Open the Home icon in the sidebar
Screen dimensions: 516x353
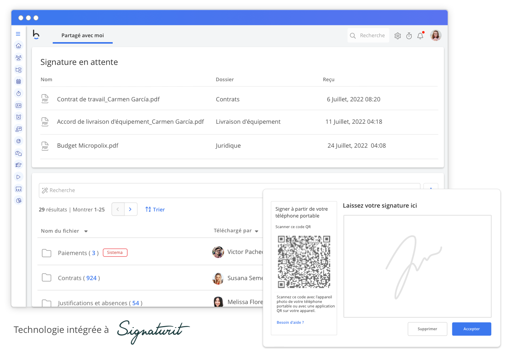[18, 46]
